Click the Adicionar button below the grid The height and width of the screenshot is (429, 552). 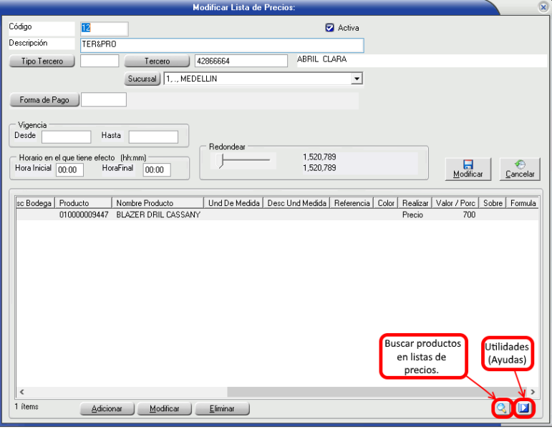point(107,409)
